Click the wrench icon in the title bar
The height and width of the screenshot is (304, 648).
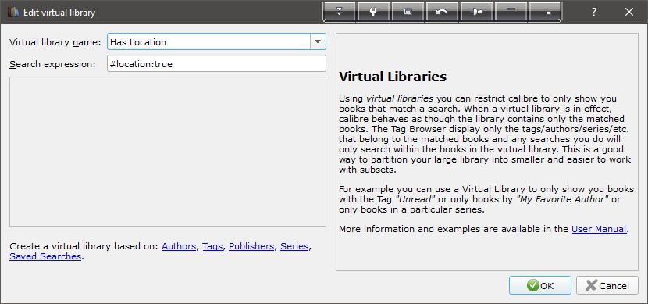point(373,12)
